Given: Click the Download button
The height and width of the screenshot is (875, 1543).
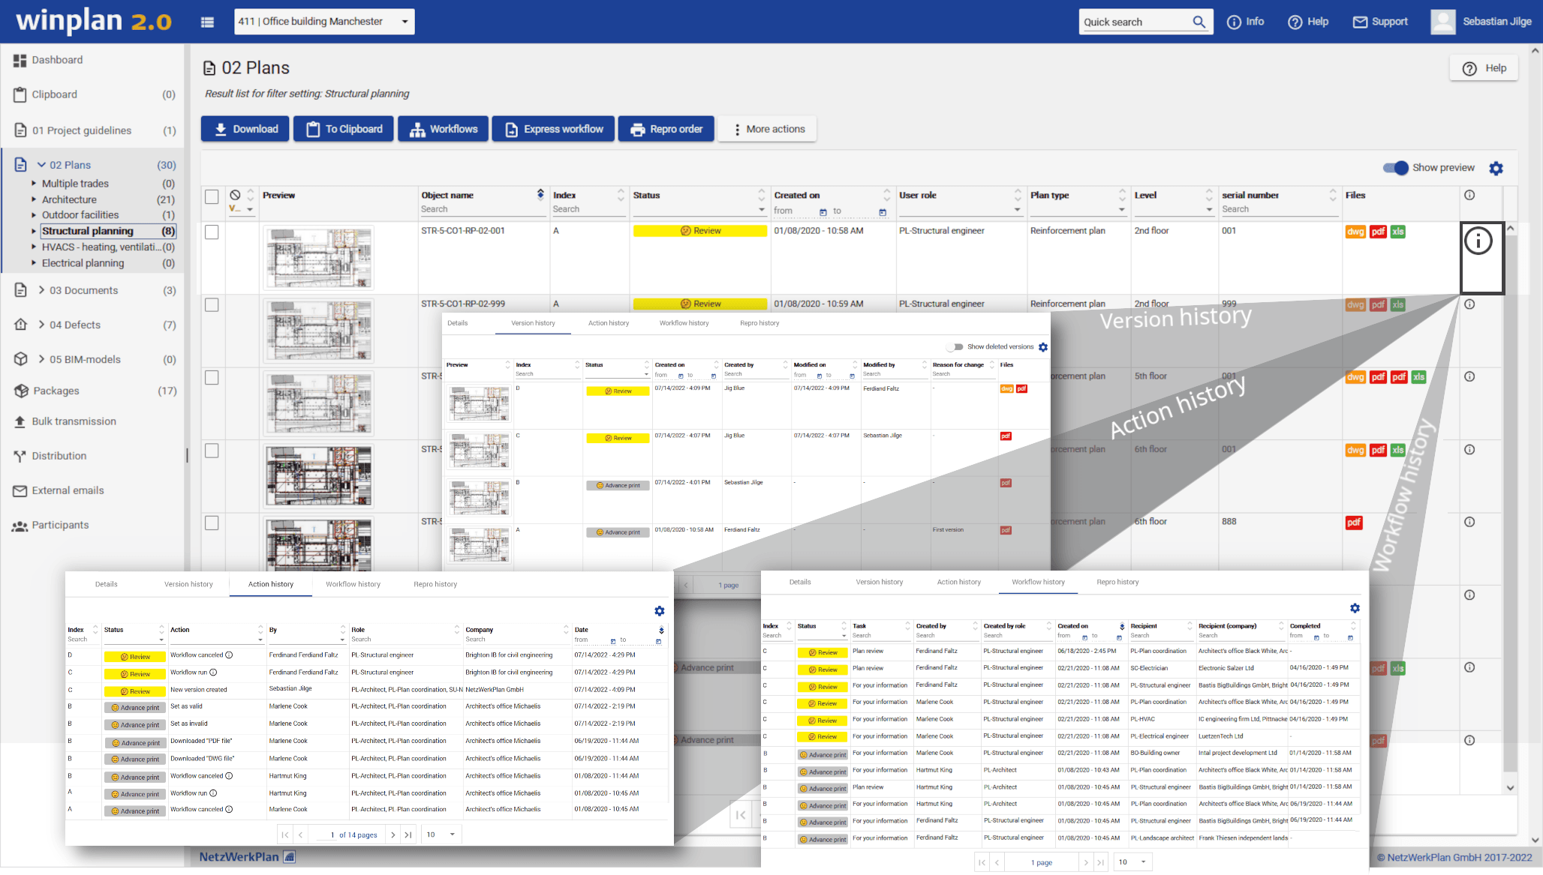Looking at the screenshot, I should click(x=245, y=129).
